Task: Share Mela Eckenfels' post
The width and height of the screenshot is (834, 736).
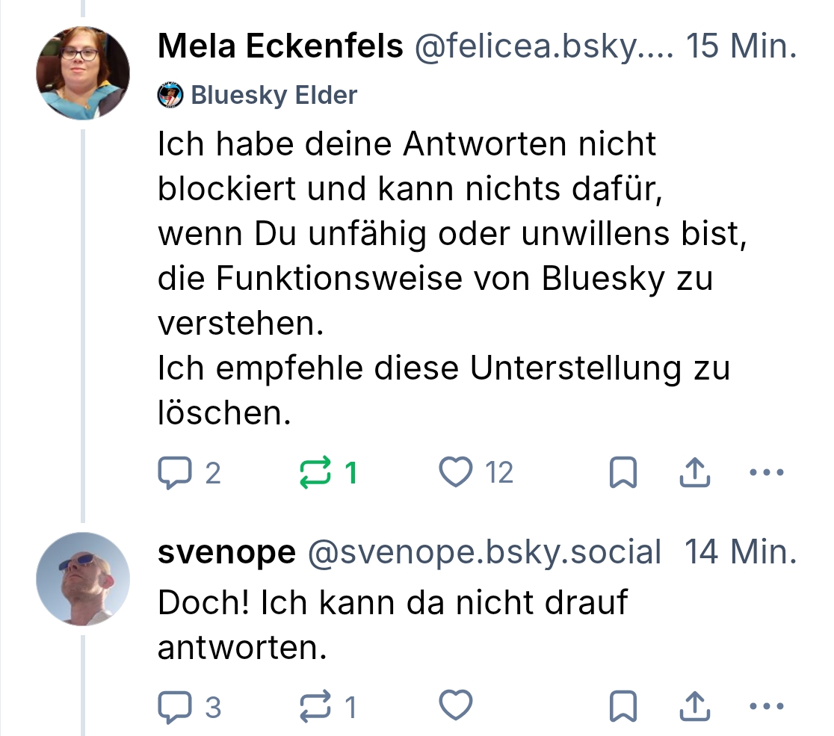Action: 695,472
